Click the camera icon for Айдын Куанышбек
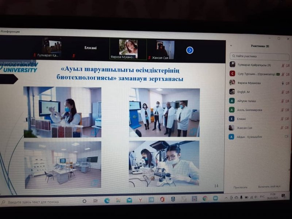 click(287, 137)
